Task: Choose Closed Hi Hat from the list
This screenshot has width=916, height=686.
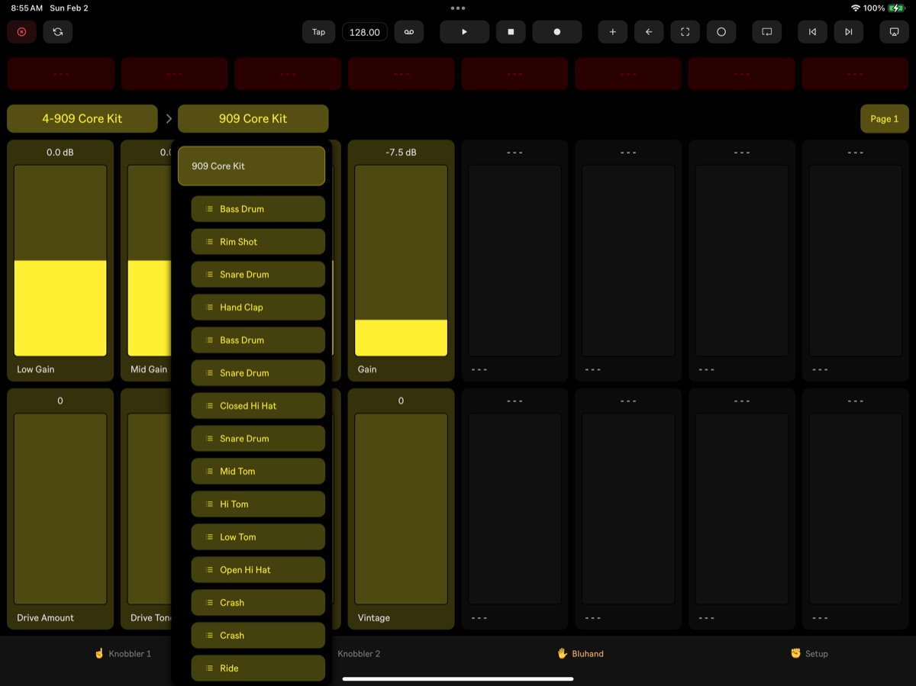Action: 258,406
